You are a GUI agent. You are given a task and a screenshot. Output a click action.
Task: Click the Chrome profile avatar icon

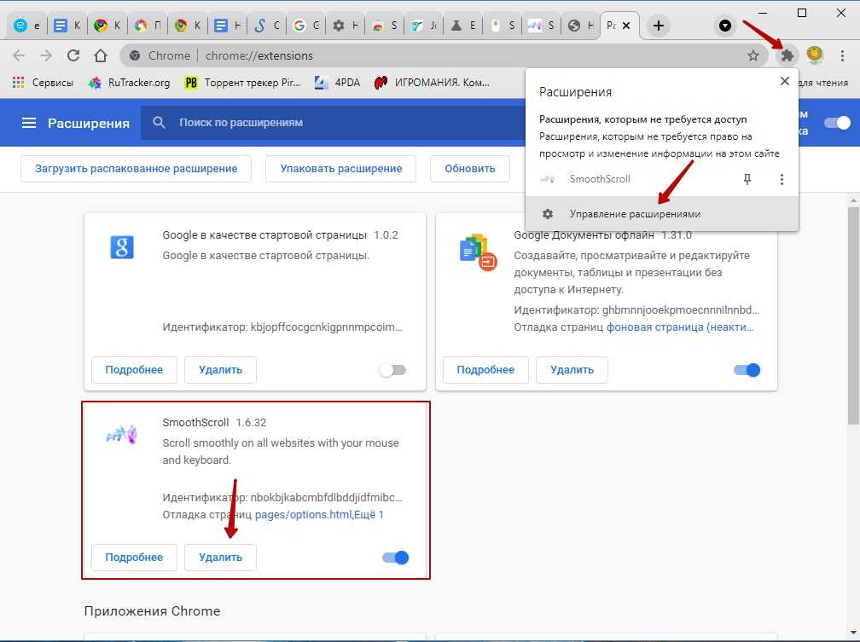click(x=815, y=55)
